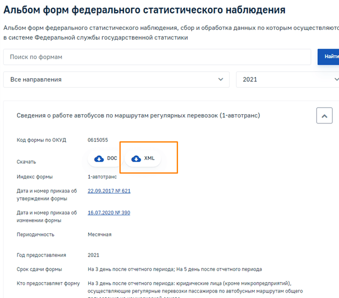The height and width of the screenshot is (298, 339).
Task: Click the cloud download icon next to XML
Action: pyautogui.click(x=136, y=159)
